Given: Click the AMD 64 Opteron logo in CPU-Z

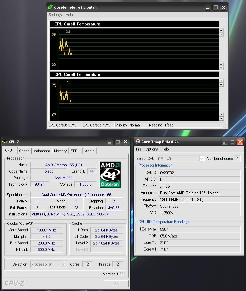Looking at the screenshot, I should [x=110, y=175].
